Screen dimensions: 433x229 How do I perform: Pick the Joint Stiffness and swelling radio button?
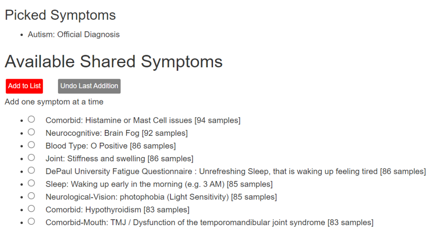click(x=31, y=157)
